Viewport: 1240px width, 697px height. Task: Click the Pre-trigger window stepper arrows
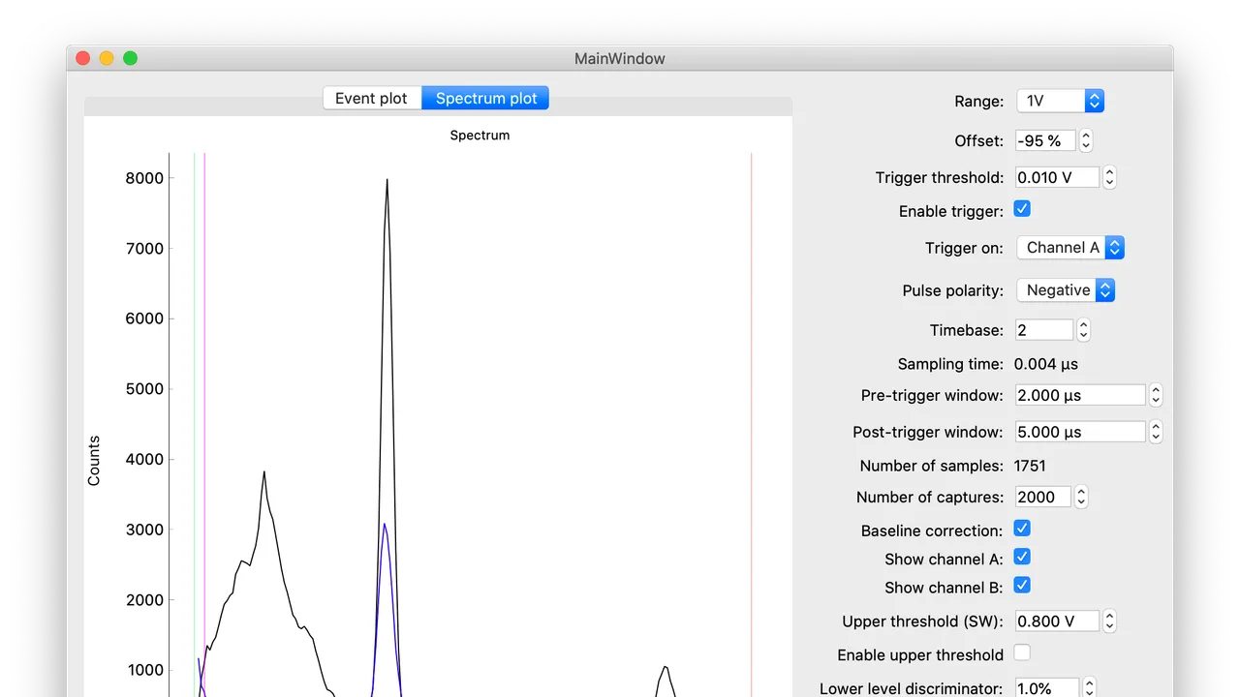[1156, 395]
